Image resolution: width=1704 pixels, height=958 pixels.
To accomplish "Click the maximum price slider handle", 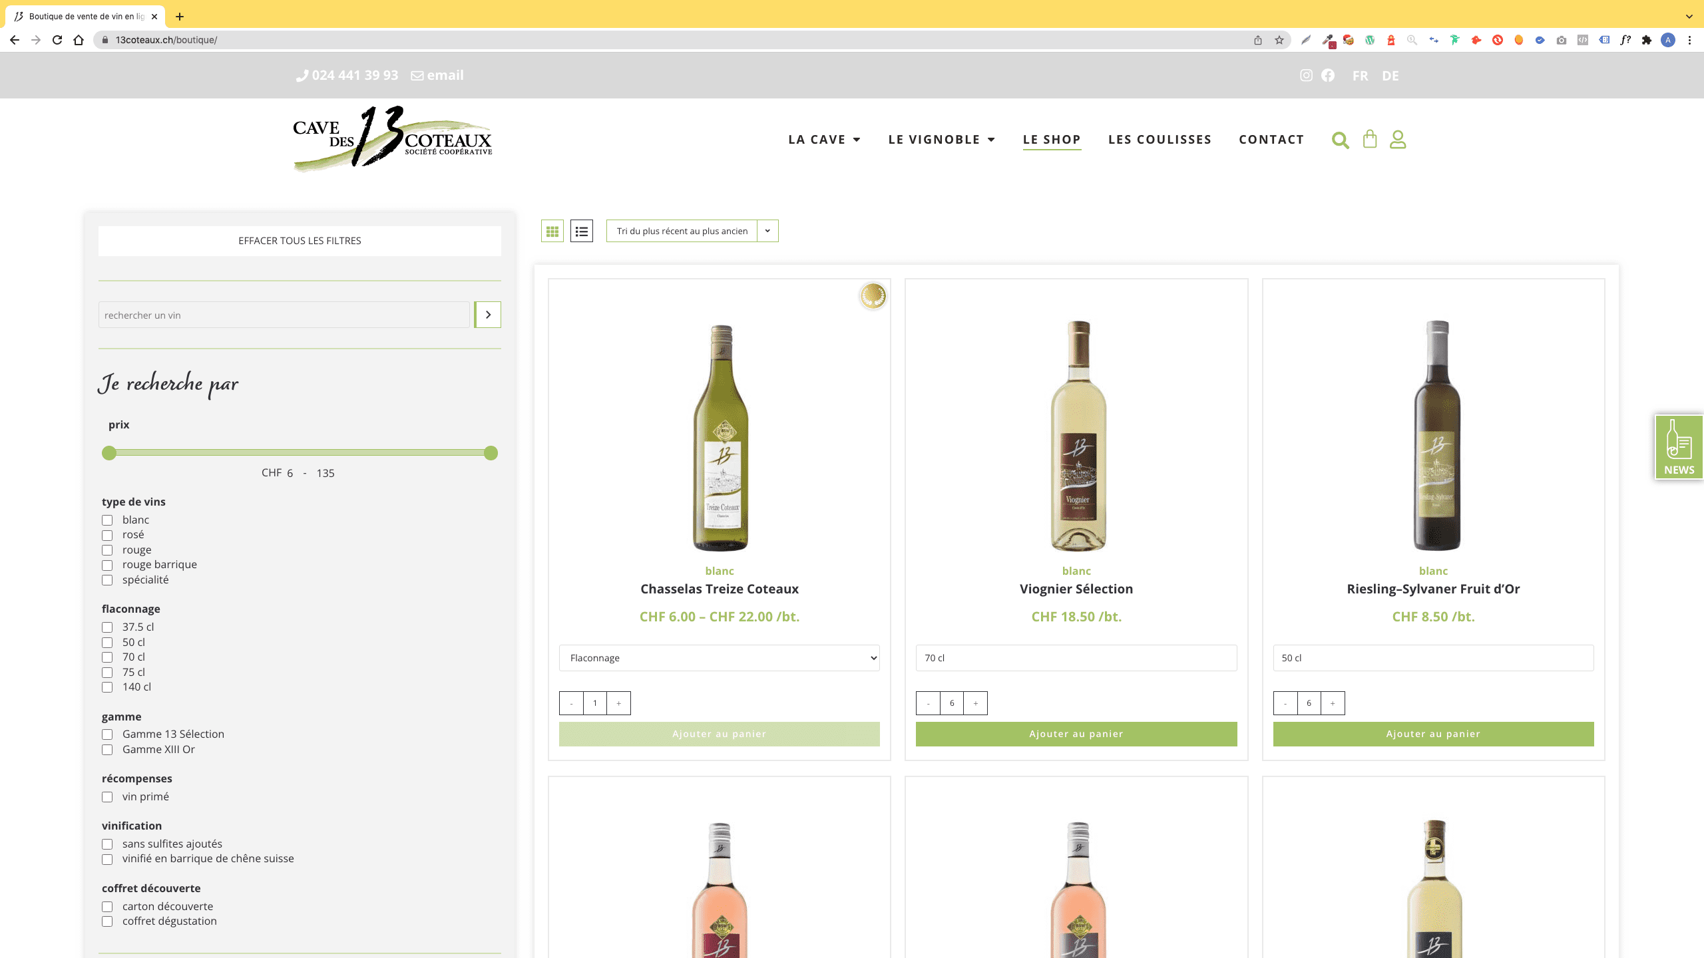I will pyautogui.click(x=491, y=453).
